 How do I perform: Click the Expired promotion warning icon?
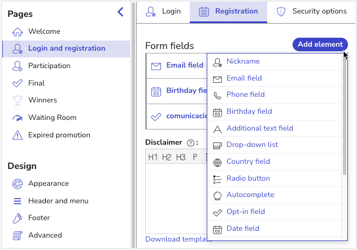point(18,135)
